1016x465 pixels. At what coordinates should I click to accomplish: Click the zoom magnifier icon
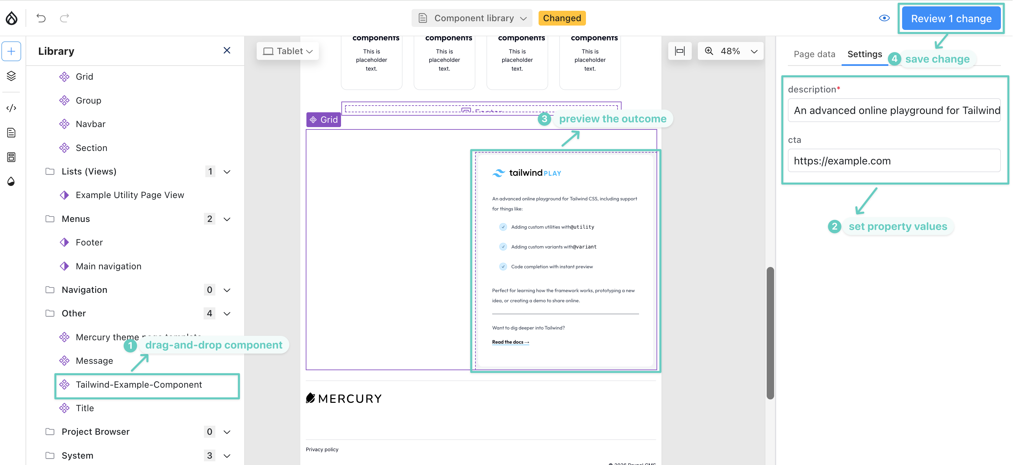tap(709, 51)
